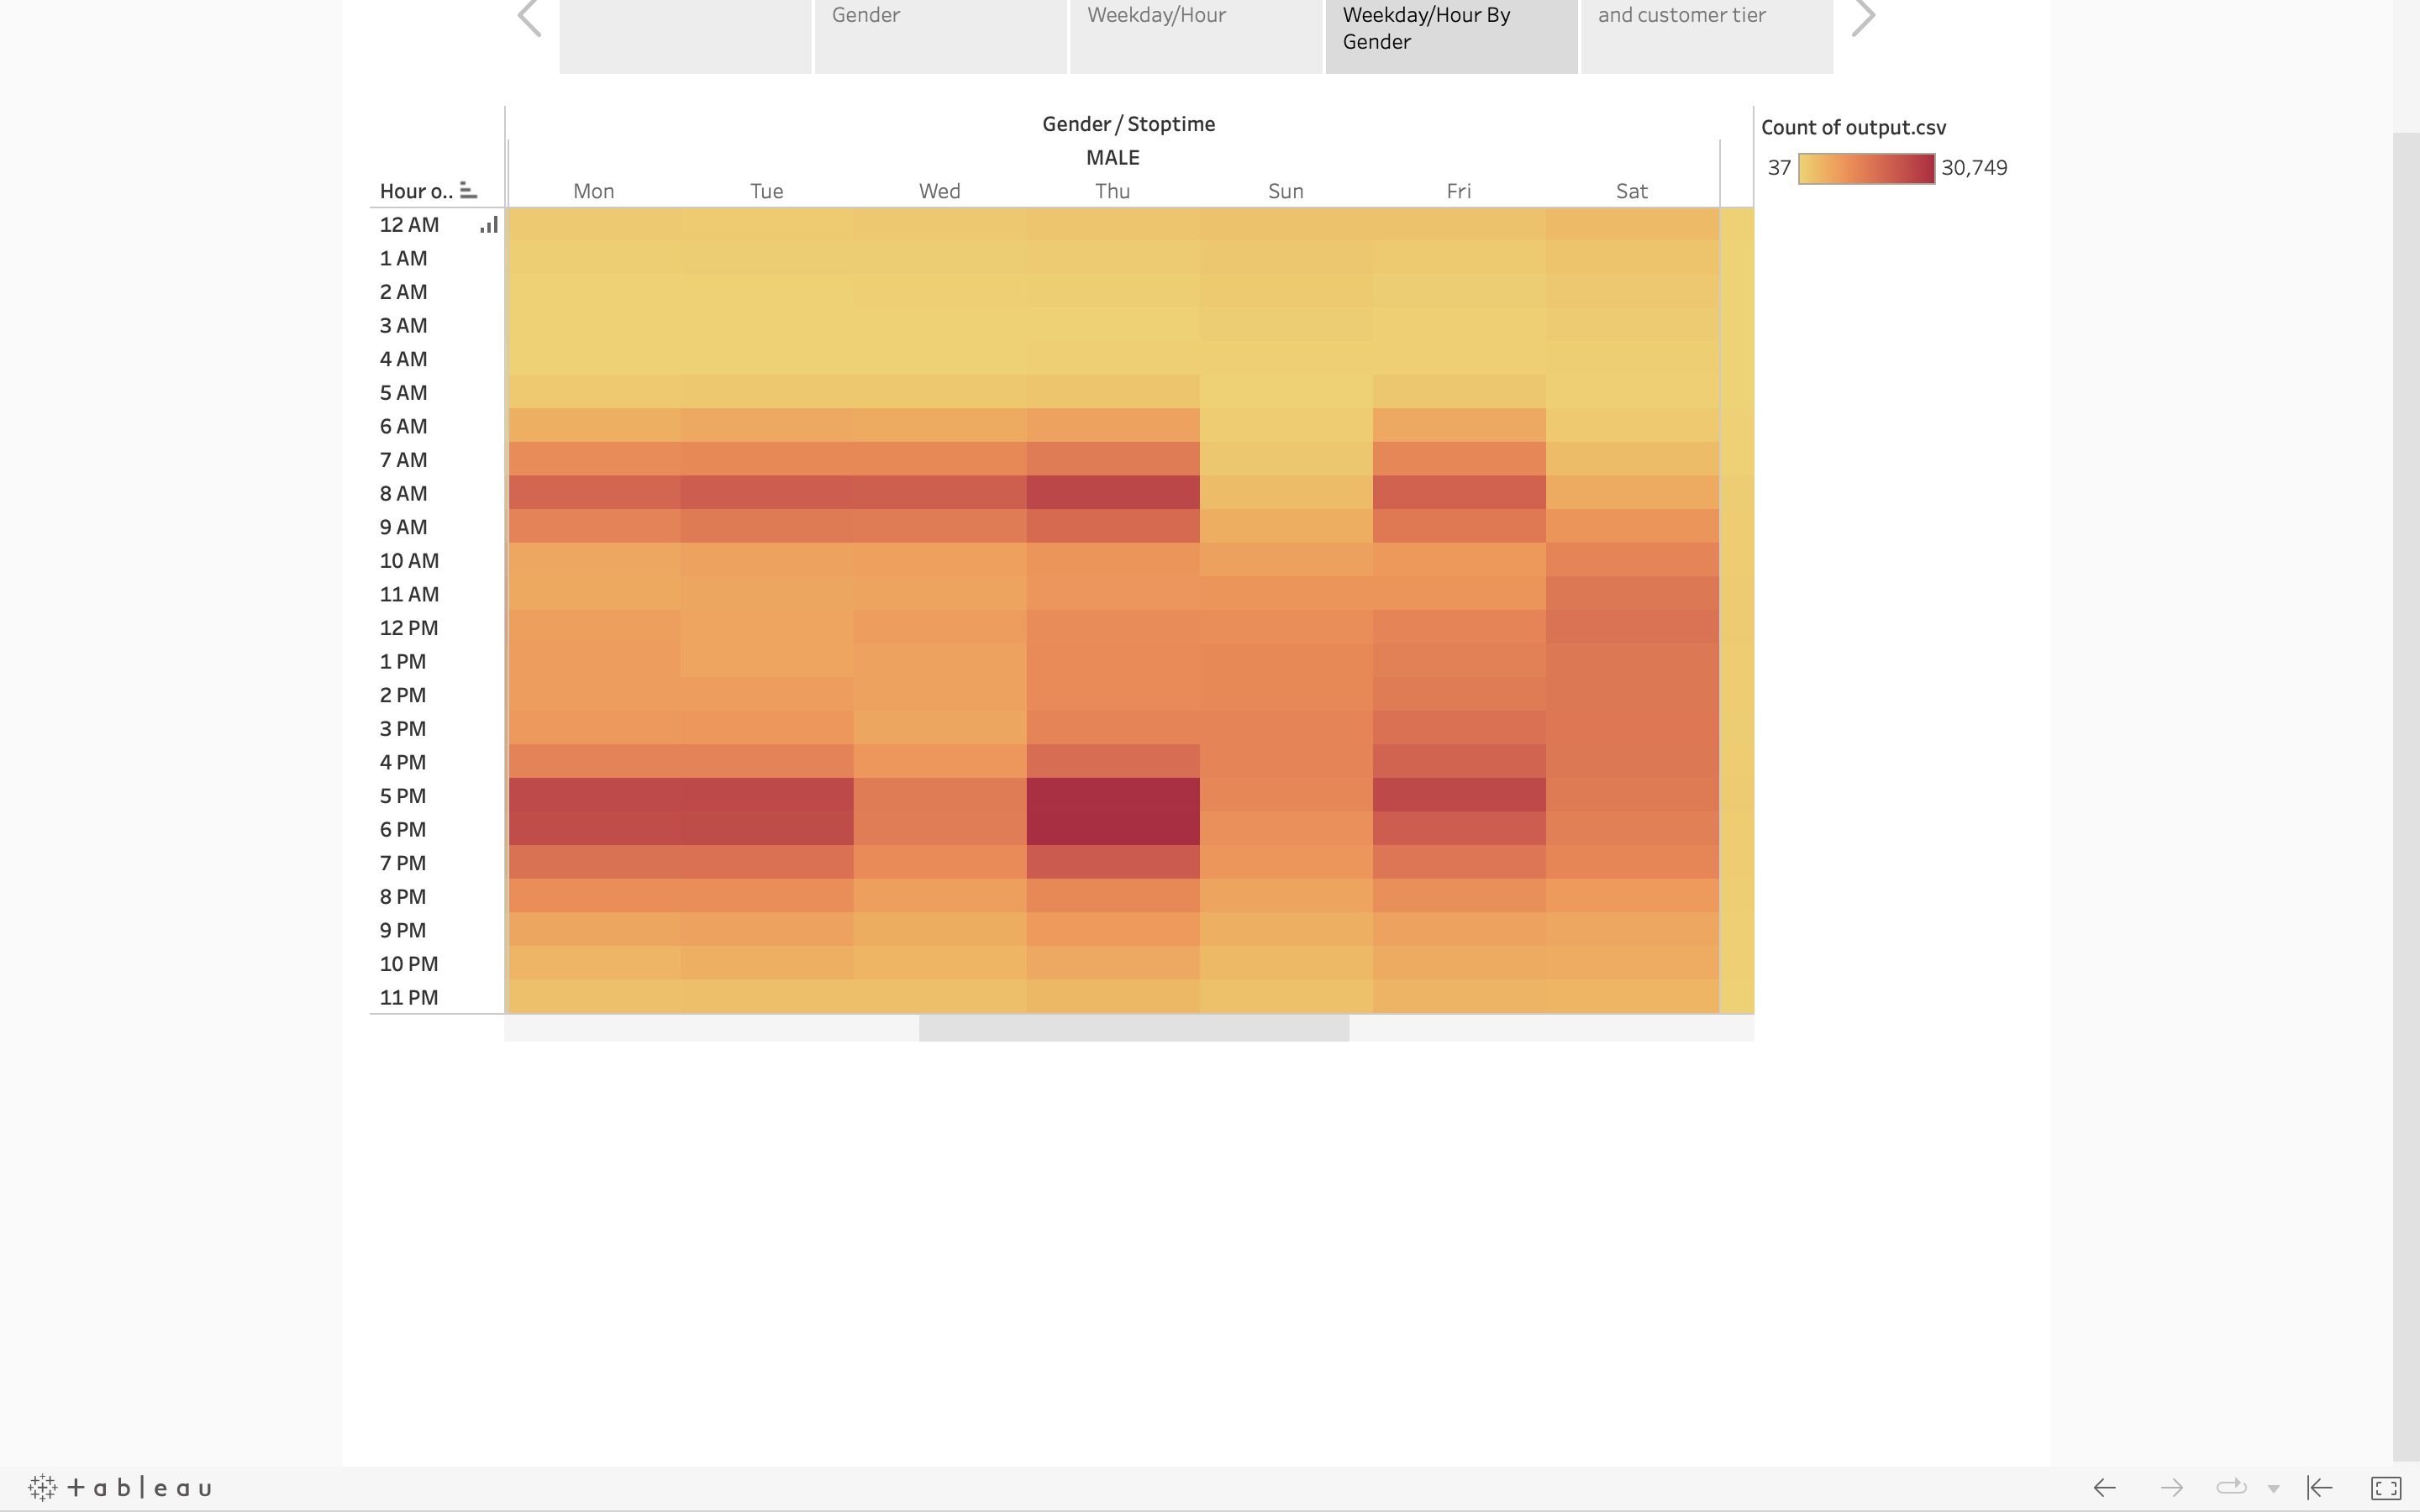This screenshot has height=1512, width=2420.
Task: Click the sort icon beside the Hour header
Action: coord(470,189)
